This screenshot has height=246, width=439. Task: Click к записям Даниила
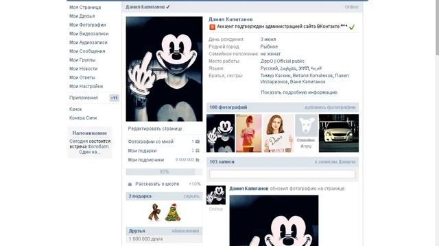click(x=335, y=162)
